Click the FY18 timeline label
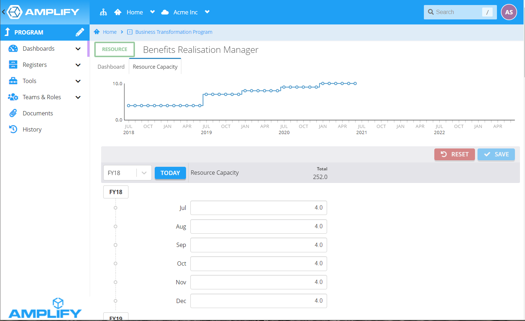Image resolution: width=525 pixels, height=321 pixels. tap(116, 192)
